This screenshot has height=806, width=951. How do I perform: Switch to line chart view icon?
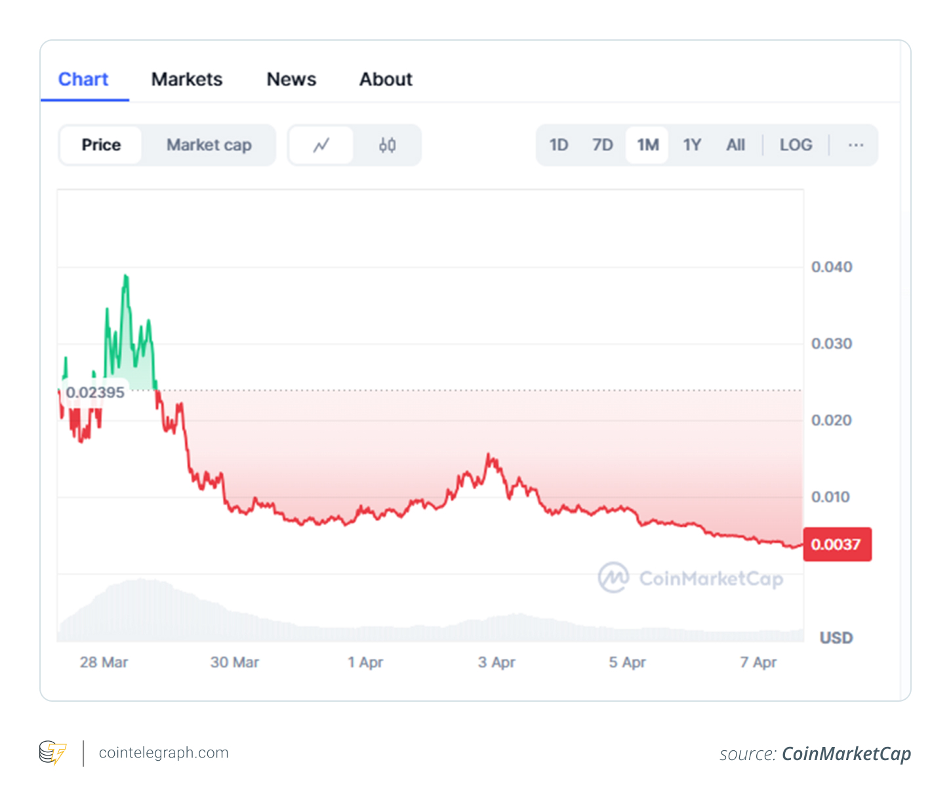tap(321, 145)
